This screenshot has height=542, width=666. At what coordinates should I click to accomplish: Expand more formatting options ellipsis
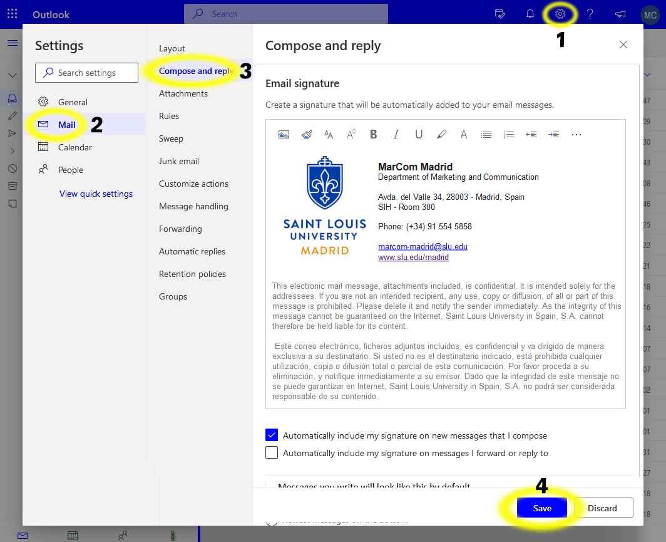tap(576, 134)
